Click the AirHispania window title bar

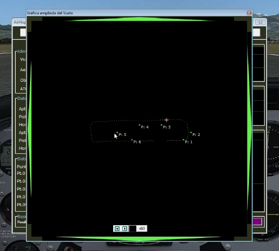pos(18,22)
